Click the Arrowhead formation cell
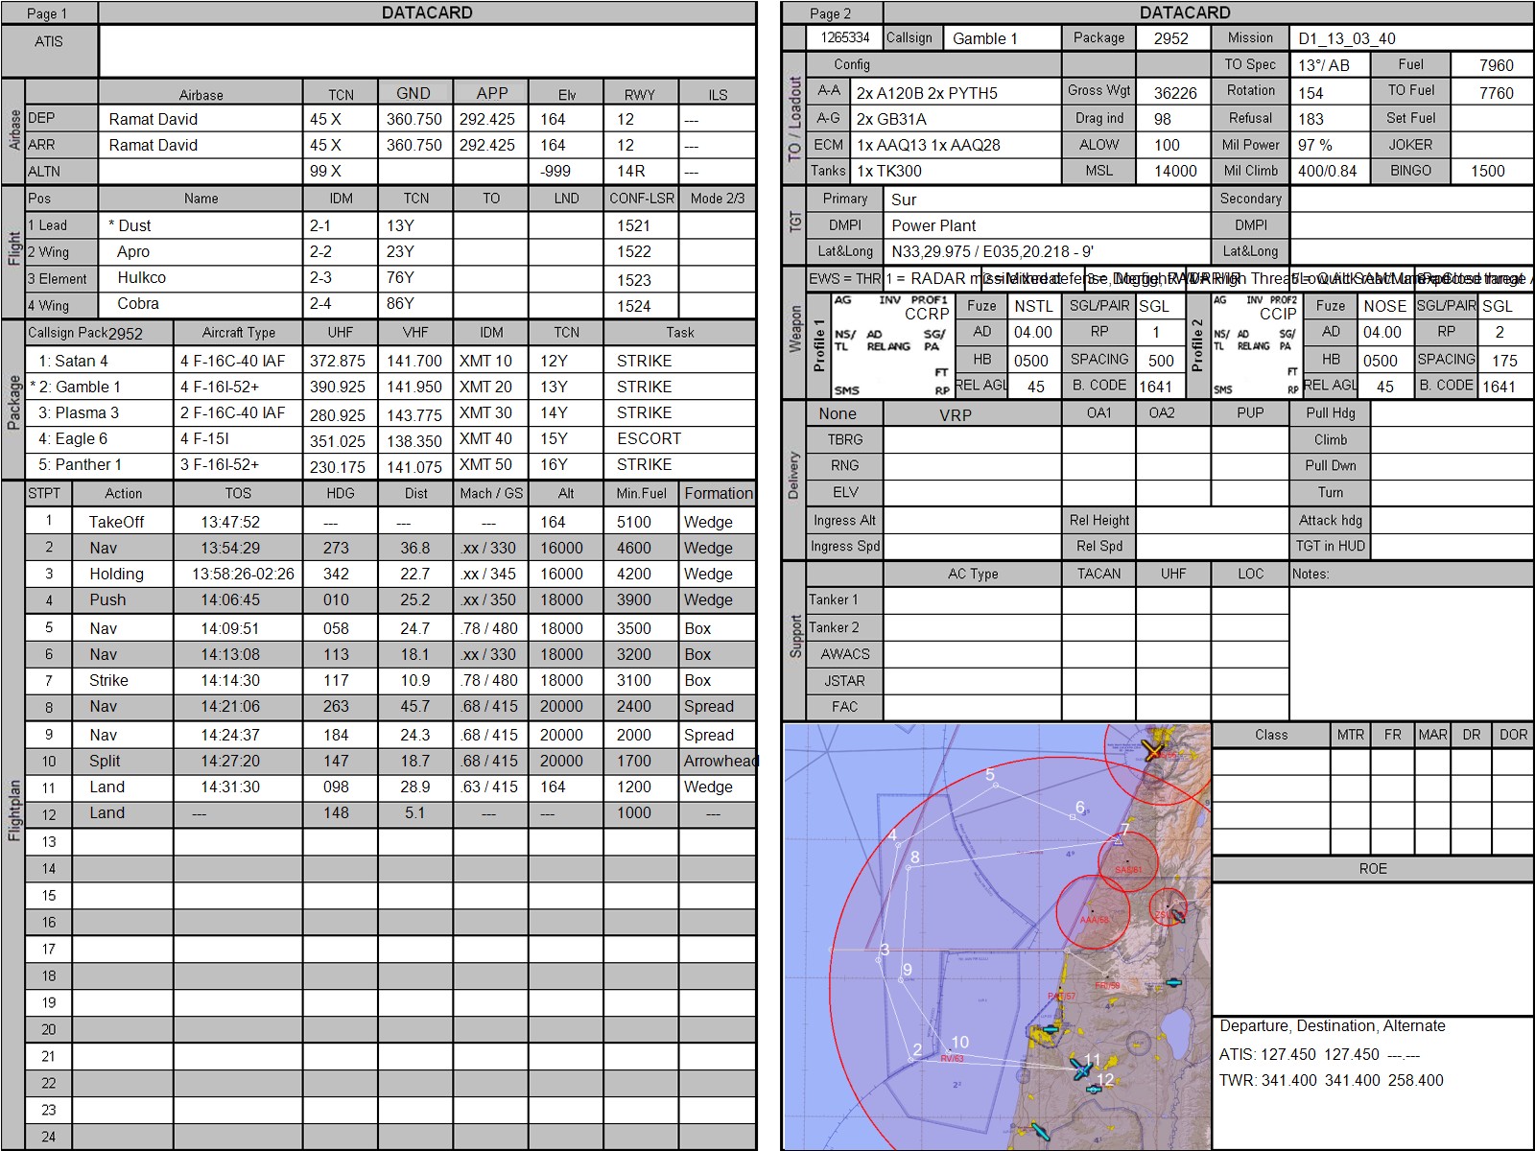This screenshot has width=1535, height=1151. [x=720, y=761]
